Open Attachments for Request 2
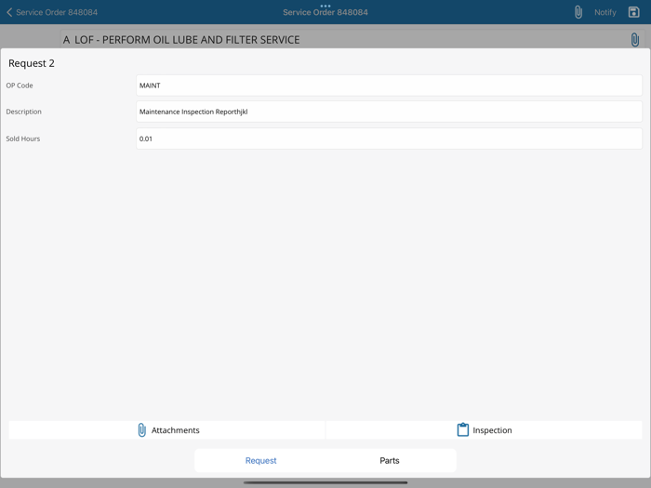This screenshot has height=488, width=651. pyautogui.click(x=166, y=430)
